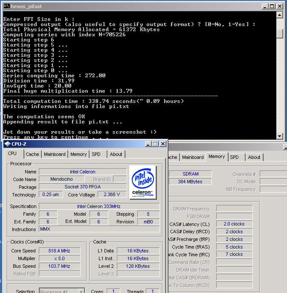This screenshot has height=293, width=287.
Task: Click the Intel Inside Celeron logo
Action: (x=143, y=182)
